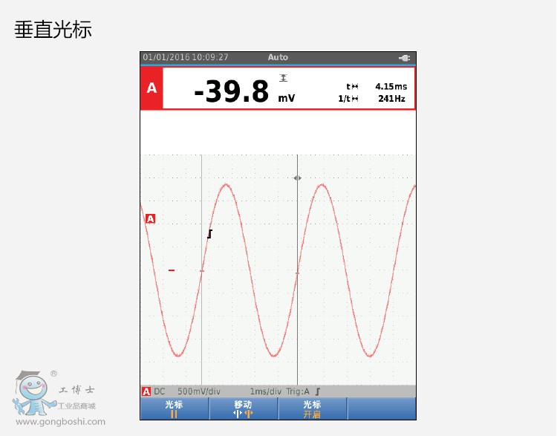
Task: Click the date and time display
Action: point(186,58)
